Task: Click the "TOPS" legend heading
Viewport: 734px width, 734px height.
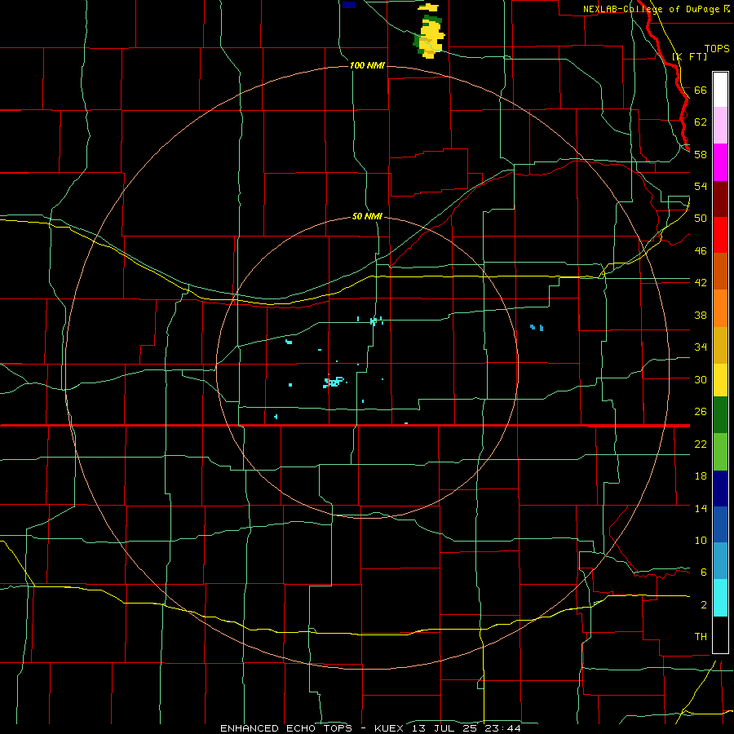Action: (x=717, y=49)
